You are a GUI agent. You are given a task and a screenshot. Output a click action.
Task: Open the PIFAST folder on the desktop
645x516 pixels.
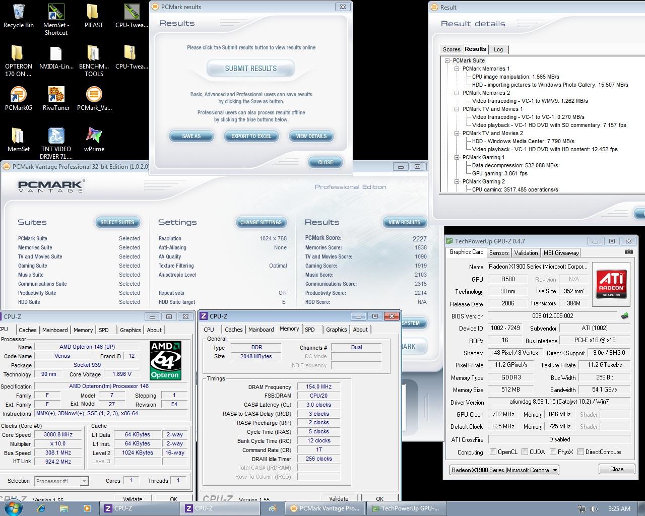click(93, 16)
